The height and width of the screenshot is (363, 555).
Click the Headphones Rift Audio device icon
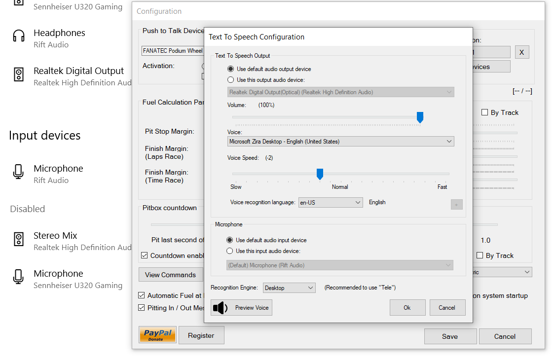(19, 36)
